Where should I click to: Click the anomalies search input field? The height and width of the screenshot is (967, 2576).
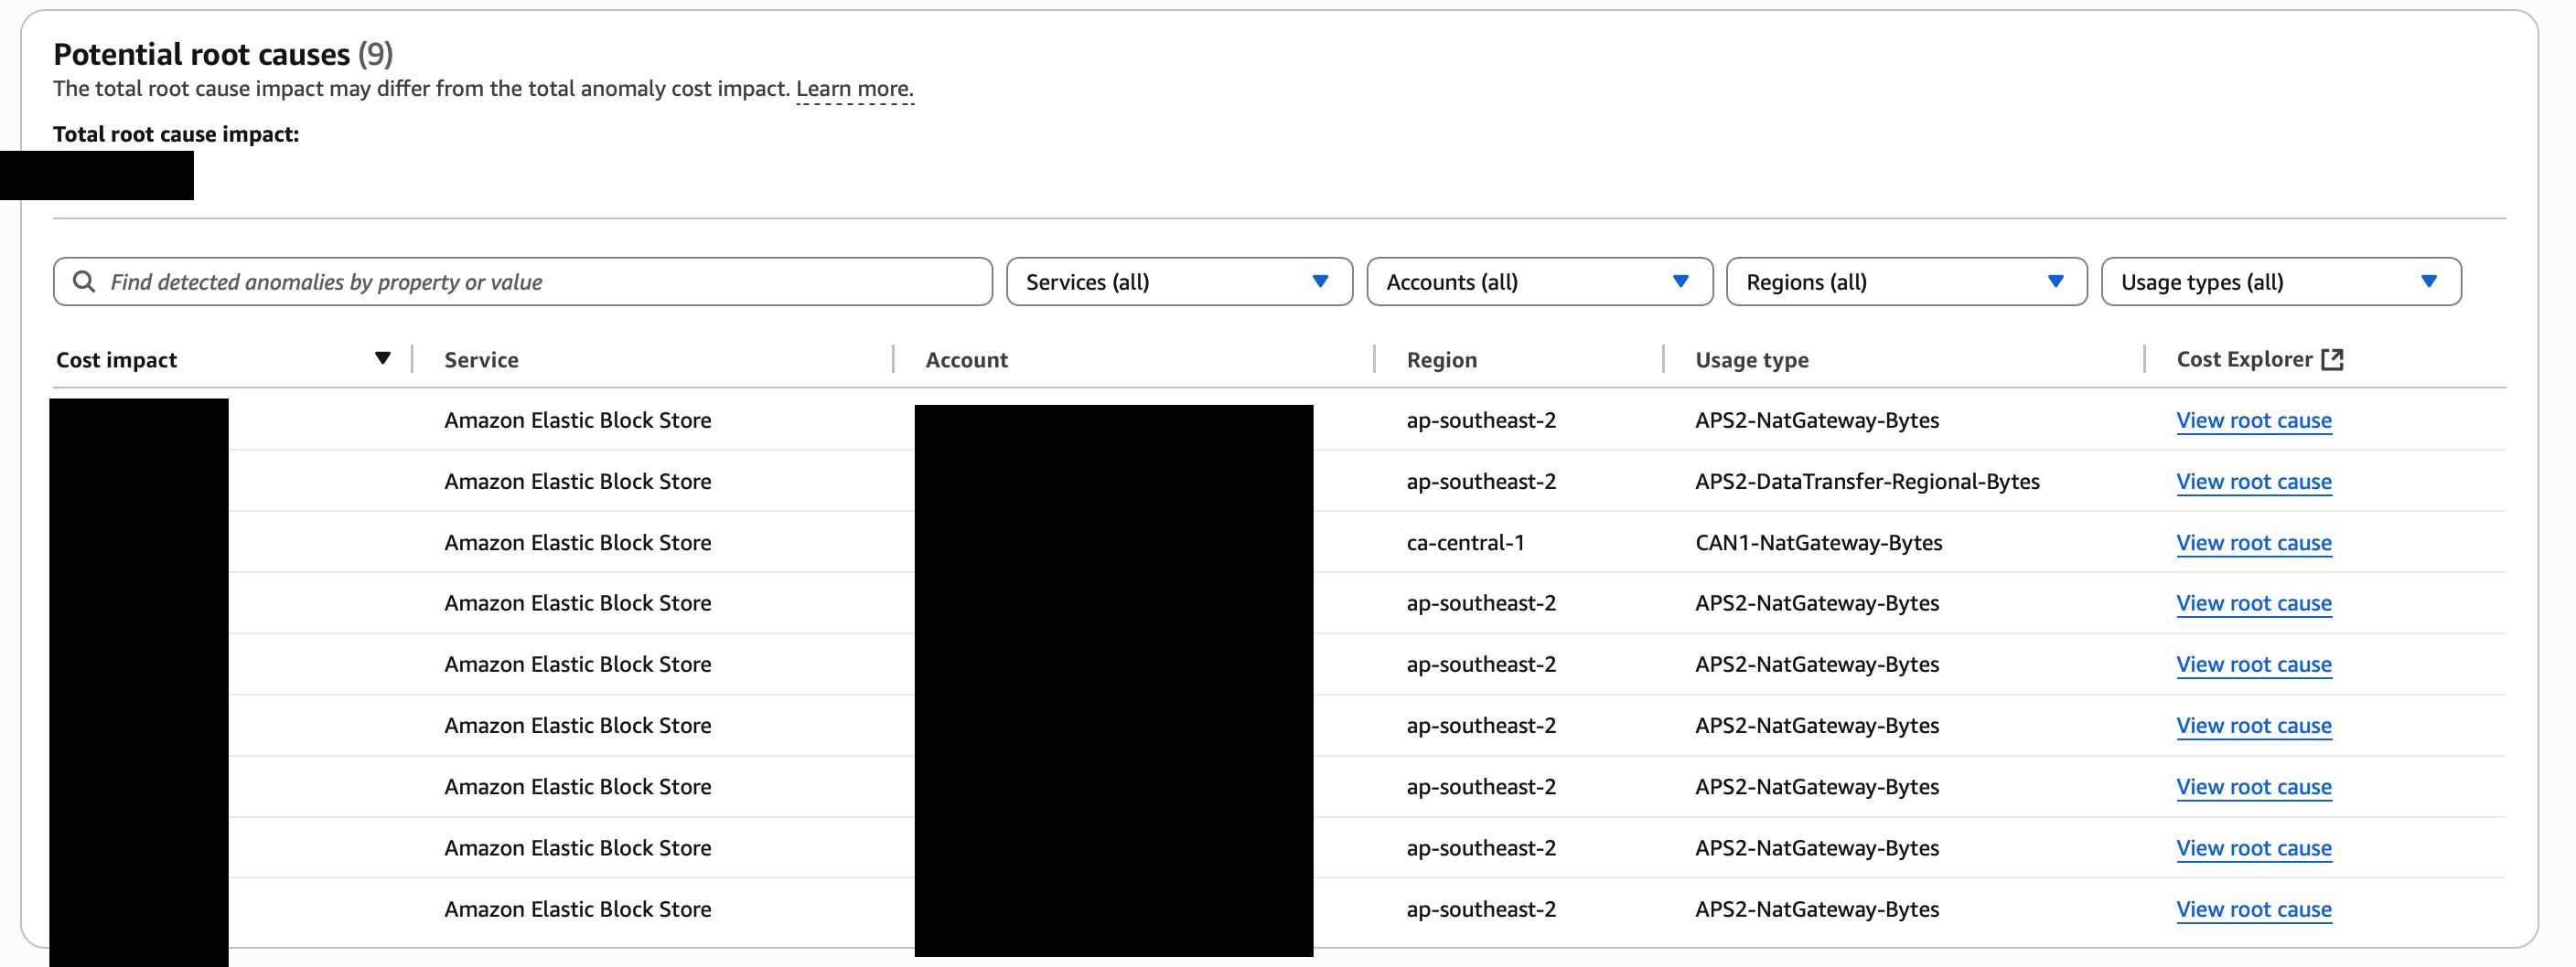(x=520, y=282)
